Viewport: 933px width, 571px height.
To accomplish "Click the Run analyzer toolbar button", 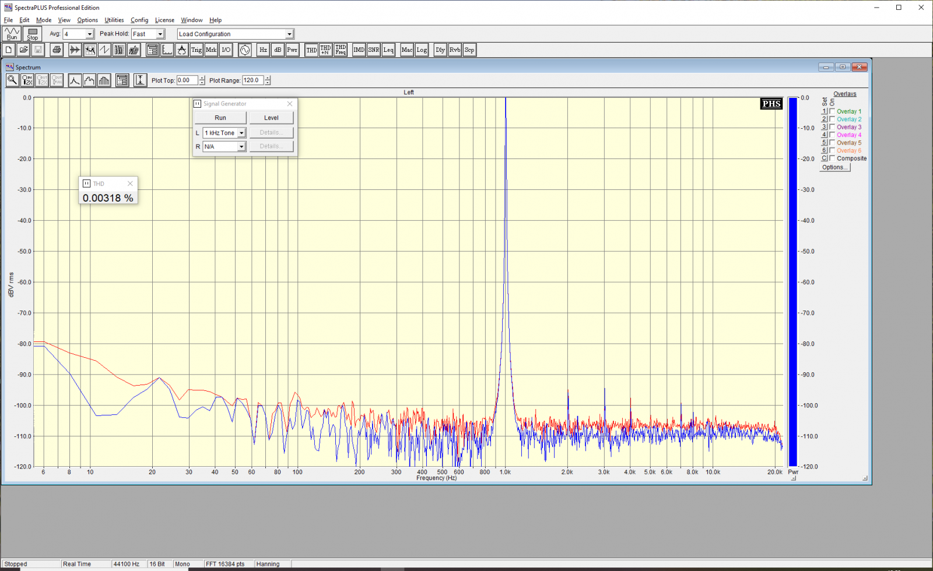I will 12,34.
